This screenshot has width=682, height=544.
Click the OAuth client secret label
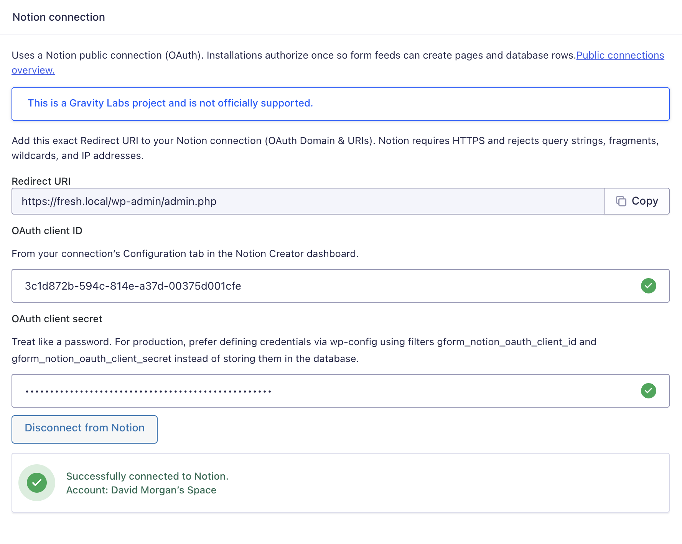tap(57, 319)
